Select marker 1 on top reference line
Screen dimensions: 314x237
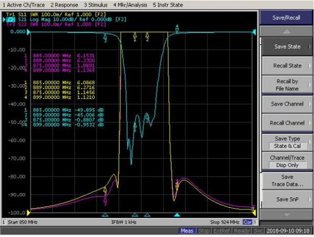[x=135, y=37]
